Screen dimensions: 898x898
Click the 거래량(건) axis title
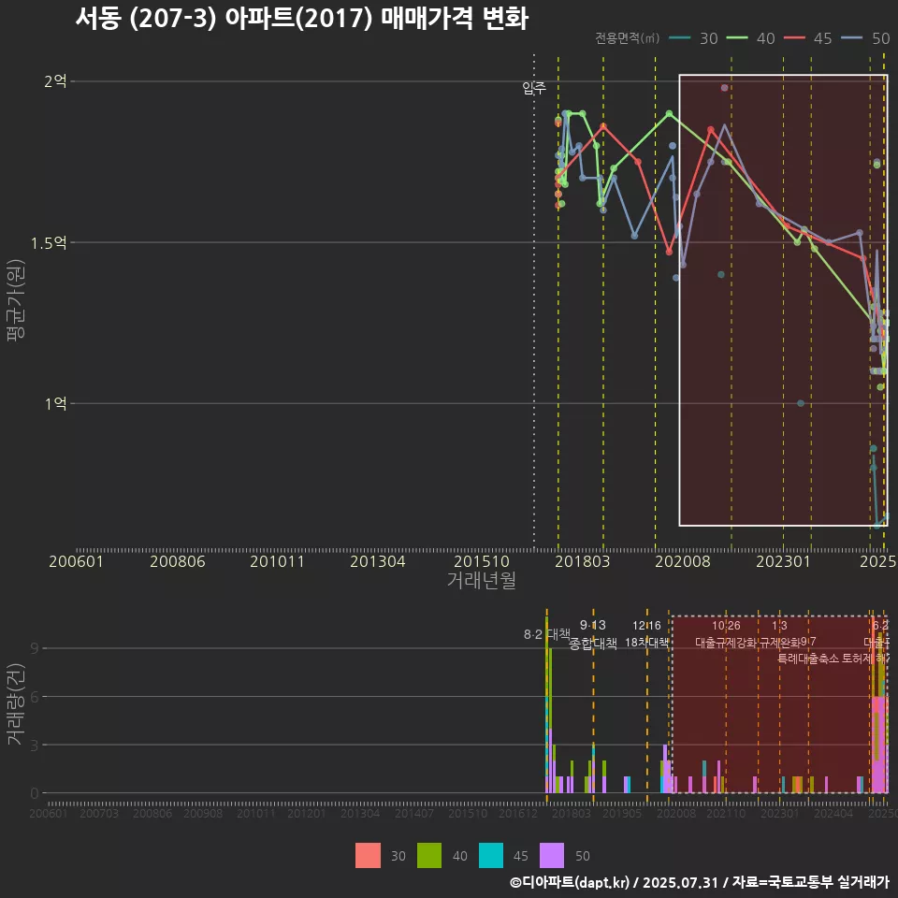16,703
